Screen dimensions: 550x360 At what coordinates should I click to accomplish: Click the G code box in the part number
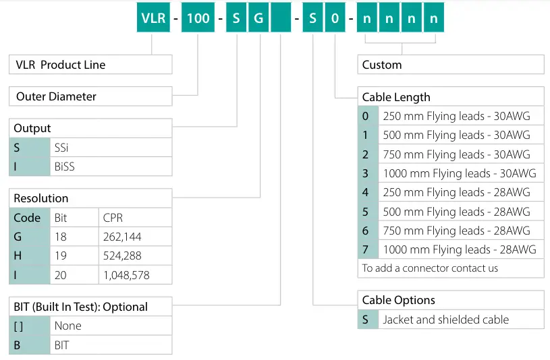[258, 18]
